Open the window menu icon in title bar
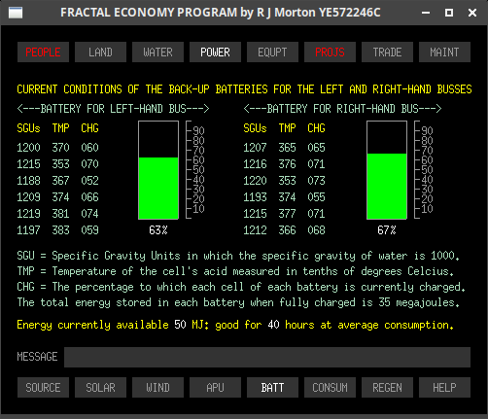Image resolution: width=488 pixels, height=419 pixels. [16, 13]
